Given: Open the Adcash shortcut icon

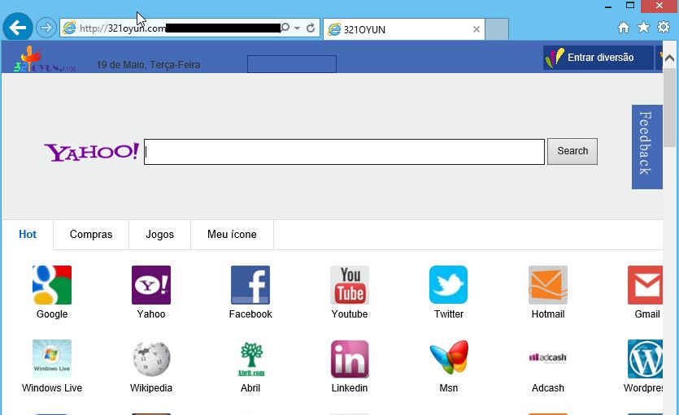Looking at the screenshot, I should pyautogui.click(x=548, y=357).
